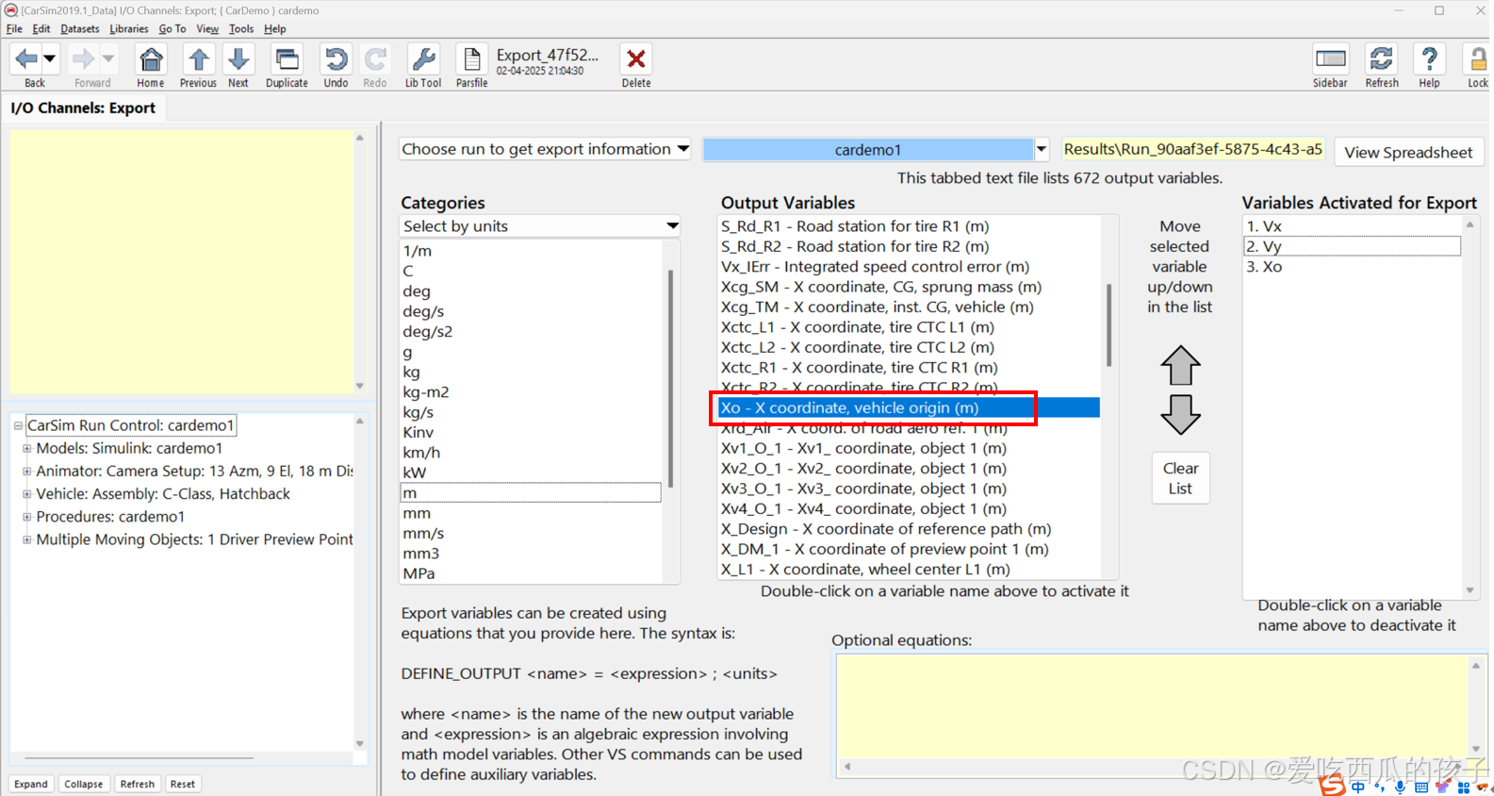
Task: Select 'Xo - X coordinate, vehicle origin (m)'
Action: click(x=909, y=407)
